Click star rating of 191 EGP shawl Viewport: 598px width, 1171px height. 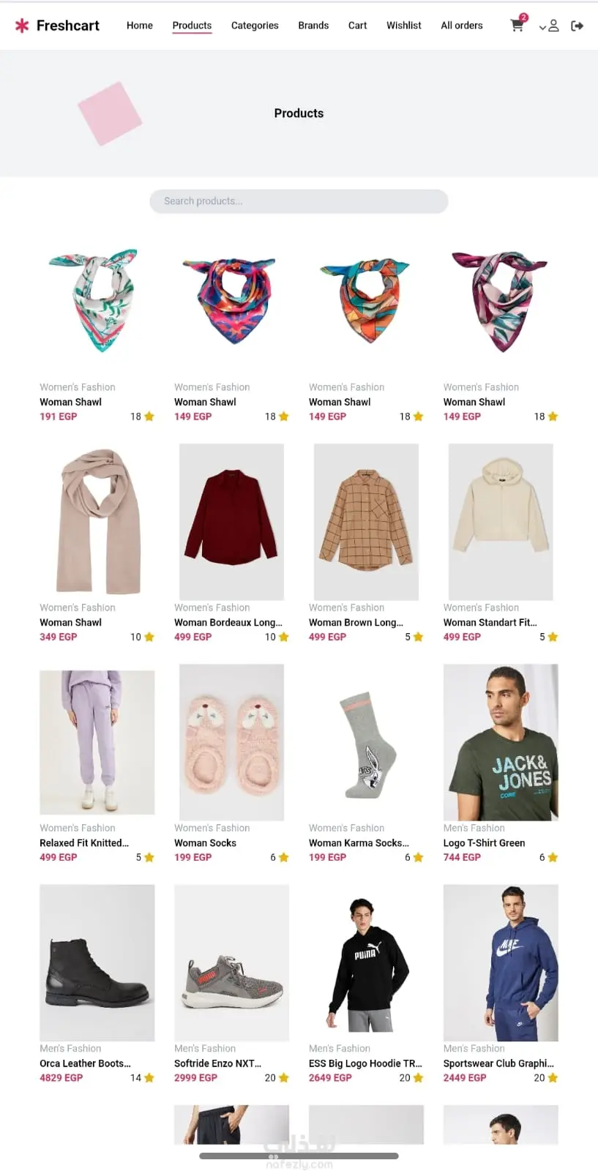pos(149,416)
